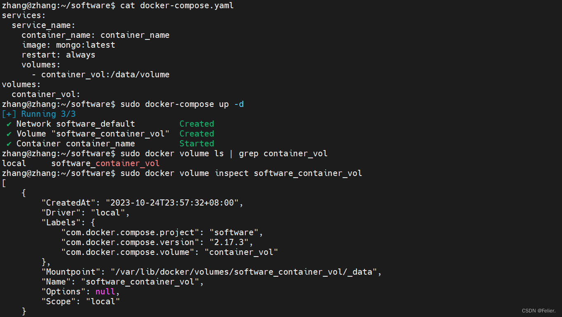The image size is (562, 317).
Task: Click the green "Started" status text
Action: coord(196,143)
